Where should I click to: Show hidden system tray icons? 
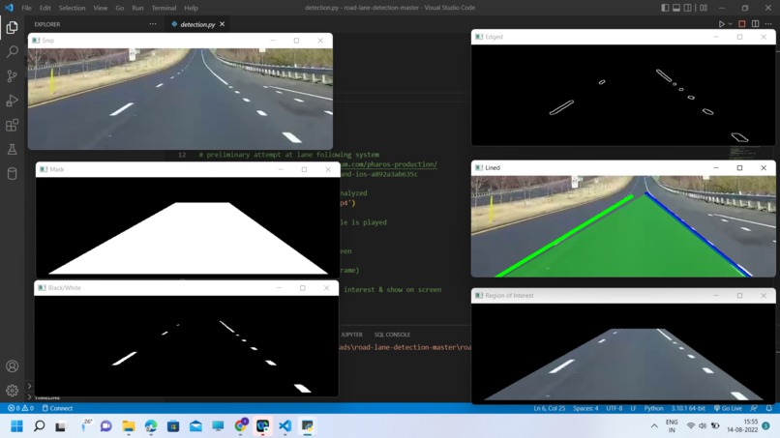pos(654,426)
